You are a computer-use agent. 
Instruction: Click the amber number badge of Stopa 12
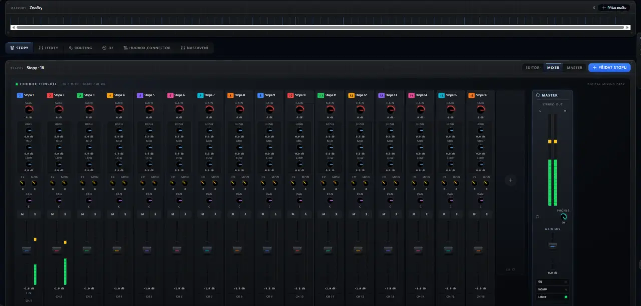pos(351,95)
